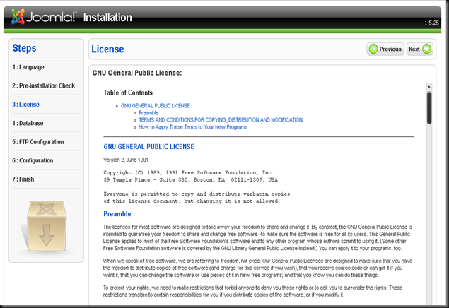The height and width of the screenshot is (308, 449).
Task: Select step 2 : Pre-installation Check
Action: click(x=44, y=85)
